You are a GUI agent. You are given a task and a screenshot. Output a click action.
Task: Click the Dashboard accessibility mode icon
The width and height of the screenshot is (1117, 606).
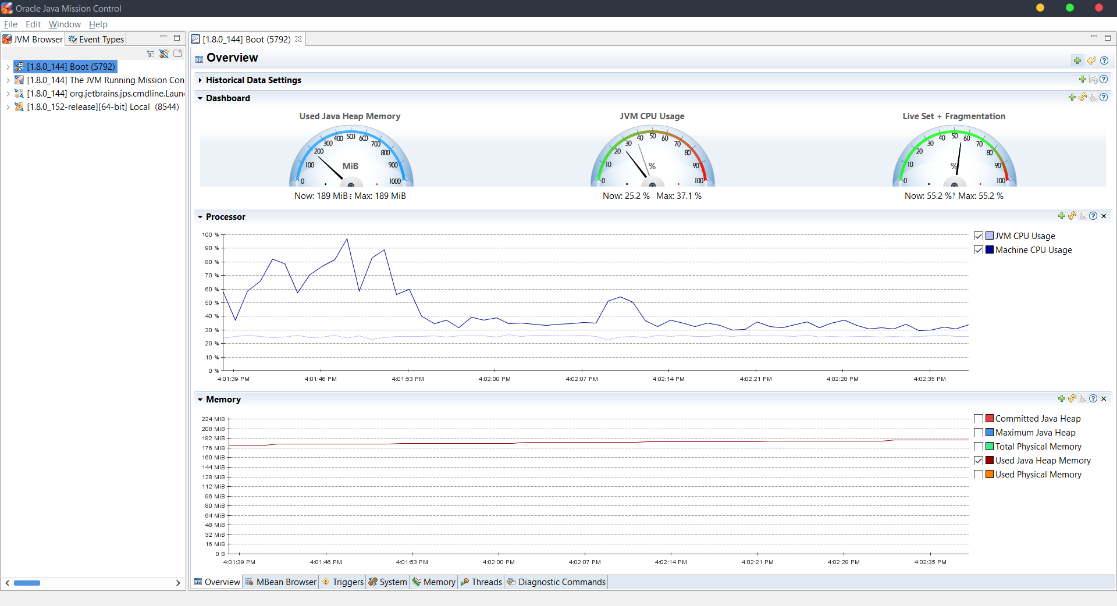(x=1093, y=98)
